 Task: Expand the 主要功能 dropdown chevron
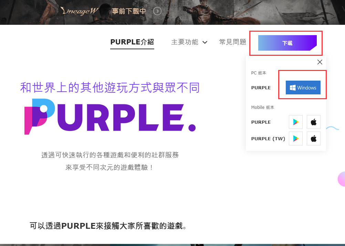[205, 42]
